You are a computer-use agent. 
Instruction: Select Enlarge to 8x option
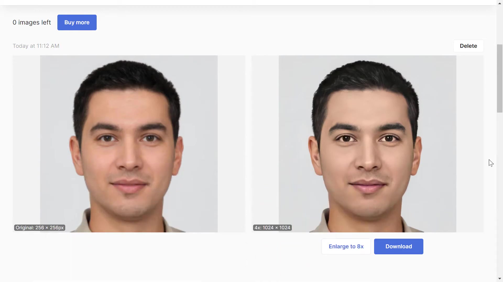(346, 246)
